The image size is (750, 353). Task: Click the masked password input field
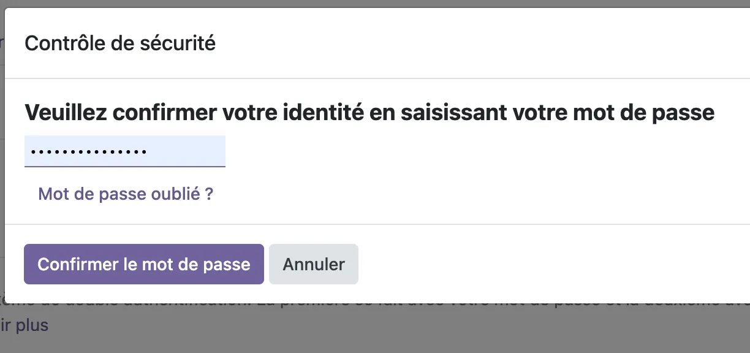point(125,151)
